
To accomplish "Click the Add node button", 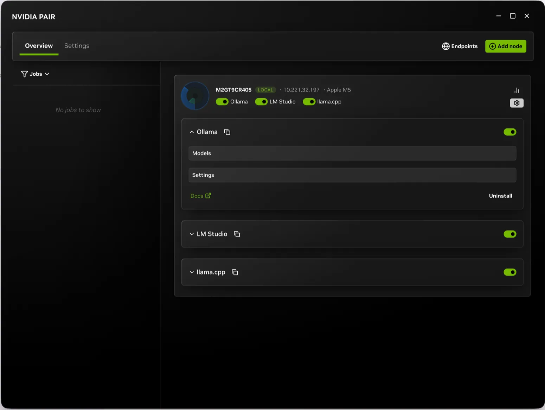I will pyautogui.click(x=506, y=46).
